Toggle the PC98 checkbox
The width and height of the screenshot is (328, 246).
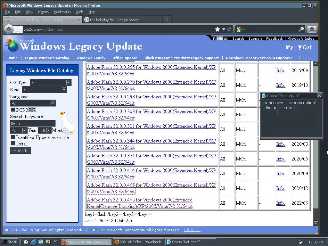[x=13, y=110]
